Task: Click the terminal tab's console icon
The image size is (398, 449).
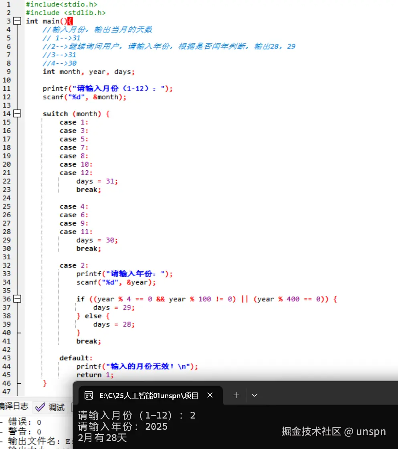Action: tap(89, 395)
